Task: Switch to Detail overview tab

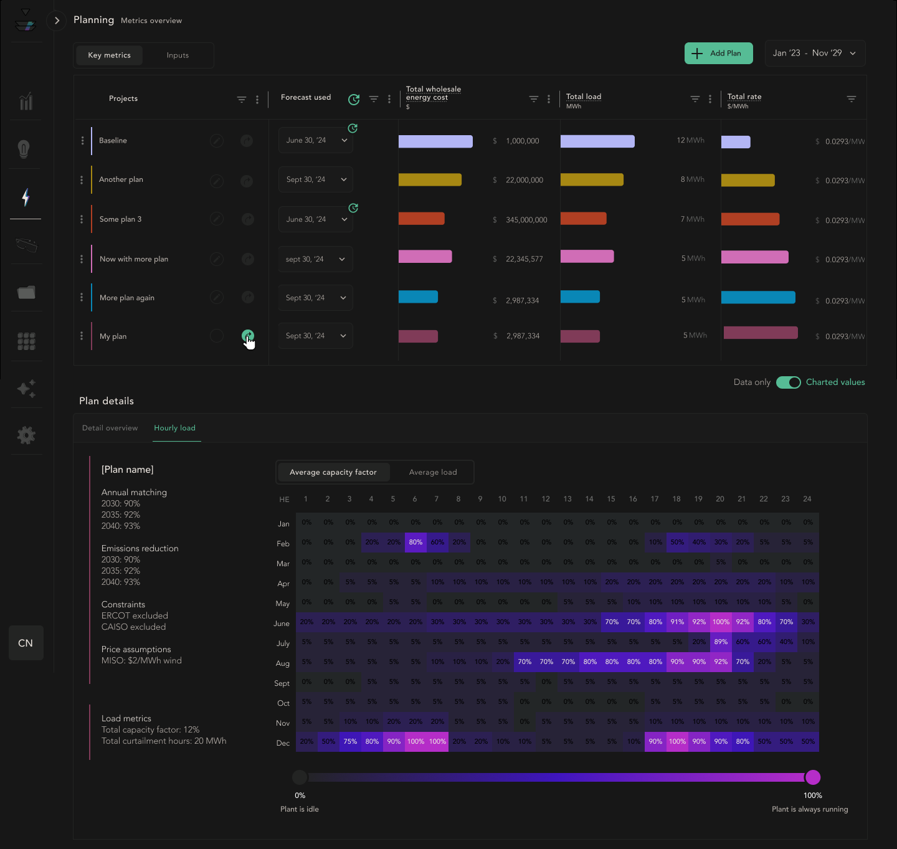Action: point(110,428)
